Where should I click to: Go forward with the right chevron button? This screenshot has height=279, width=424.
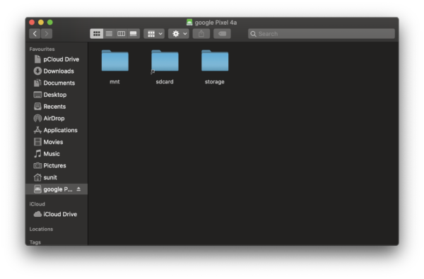point(47,33)
